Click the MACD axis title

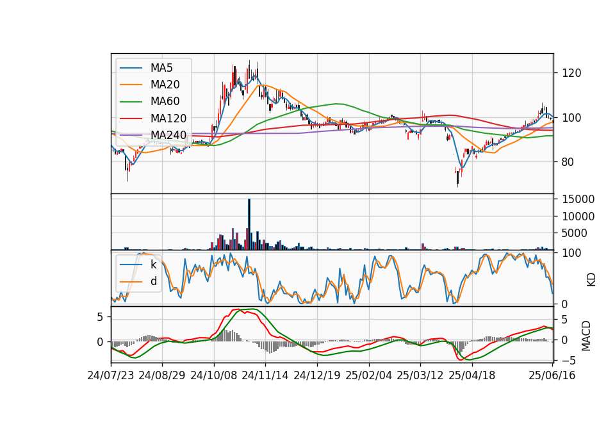click(x=586, y=336)
